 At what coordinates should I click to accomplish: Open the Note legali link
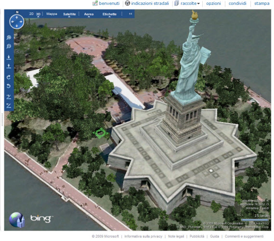click(x=176, y=236)
